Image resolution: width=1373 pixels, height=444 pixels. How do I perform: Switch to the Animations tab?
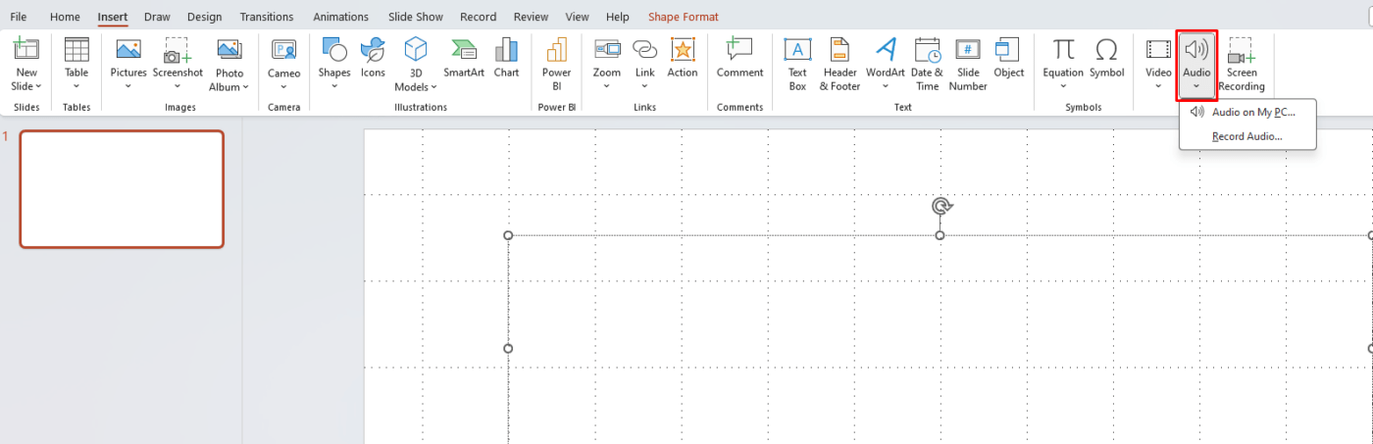point(341,17)
